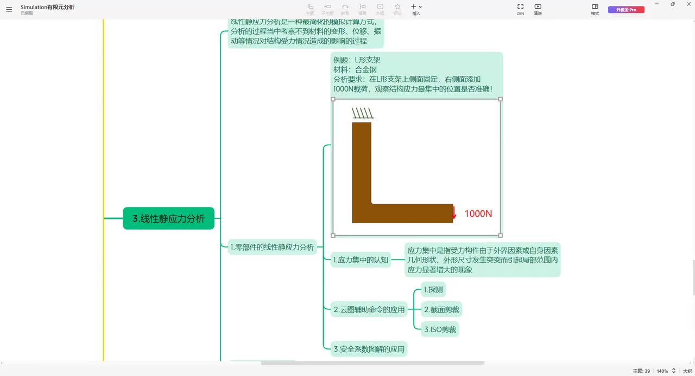
Task: Click the Topic (主题) toolbar icon
Action: click(x=310, y=9)
